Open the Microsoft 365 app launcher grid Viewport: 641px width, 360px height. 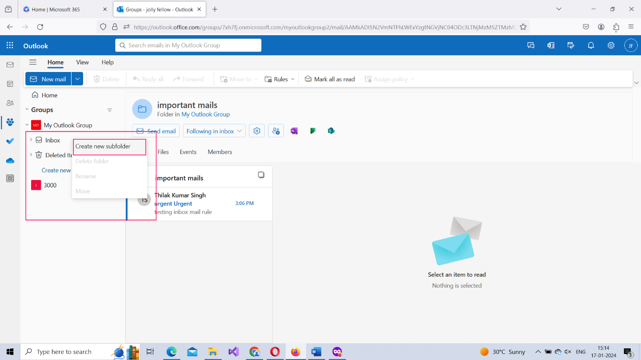pyautogui.click(x=10, y=45)
